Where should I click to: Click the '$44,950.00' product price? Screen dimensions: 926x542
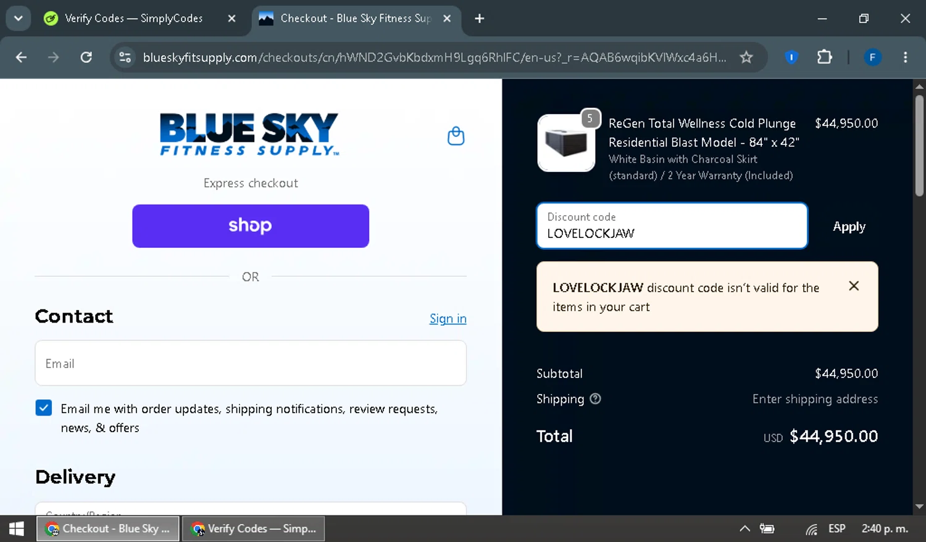[846, 123]
